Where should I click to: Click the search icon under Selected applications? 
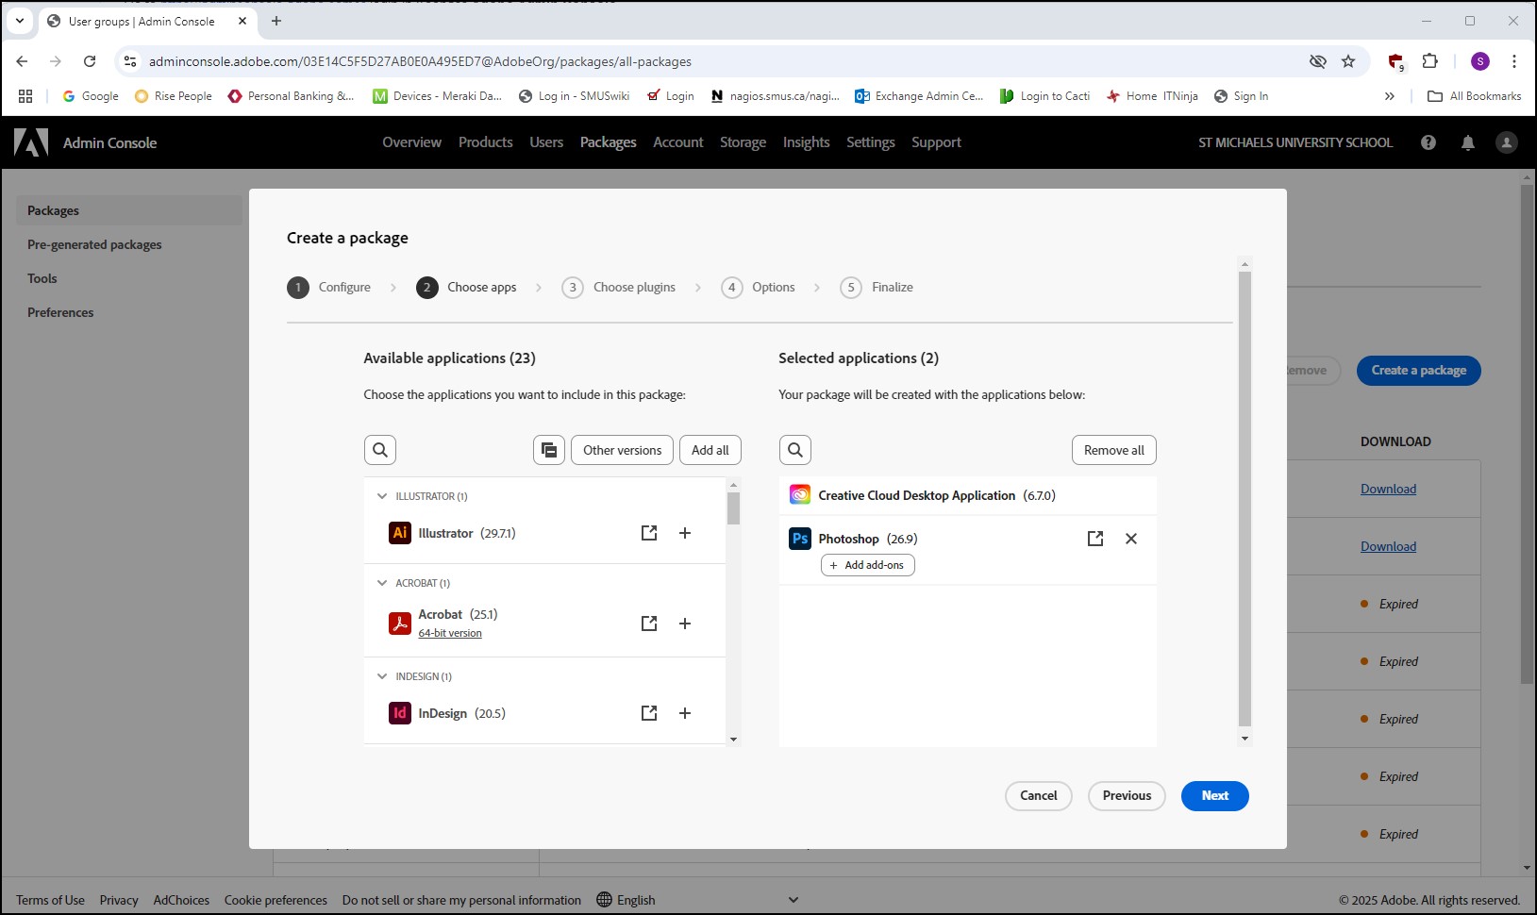[795, 450]
